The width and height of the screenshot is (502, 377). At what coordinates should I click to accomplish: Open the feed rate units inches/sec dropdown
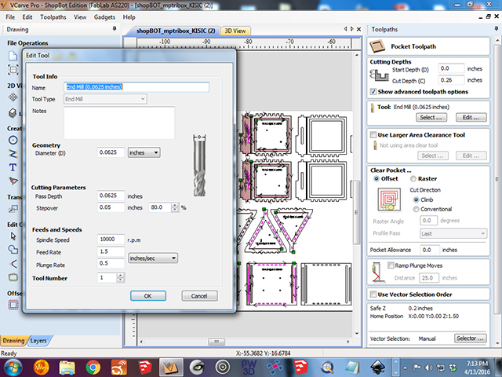point(153,258)
